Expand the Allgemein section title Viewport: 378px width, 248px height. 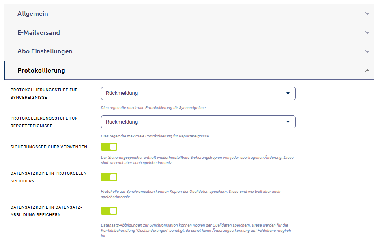coord(33,14)
